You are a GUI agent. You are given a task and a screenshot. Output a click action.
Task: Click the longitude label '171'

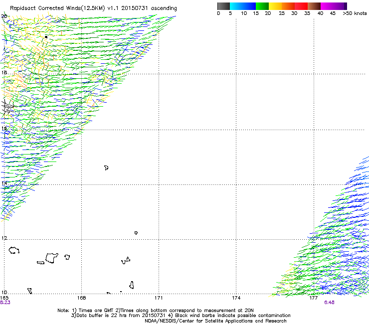[x=159, y=298]
